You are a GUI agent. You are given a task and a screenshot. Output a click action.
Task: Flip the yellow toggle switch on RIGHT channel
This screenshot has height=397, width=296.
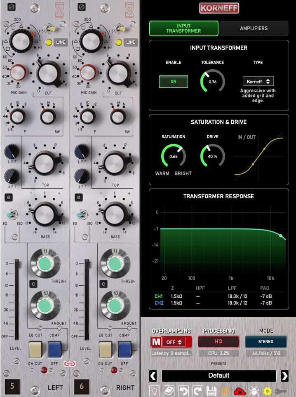[x=120, y=29]
